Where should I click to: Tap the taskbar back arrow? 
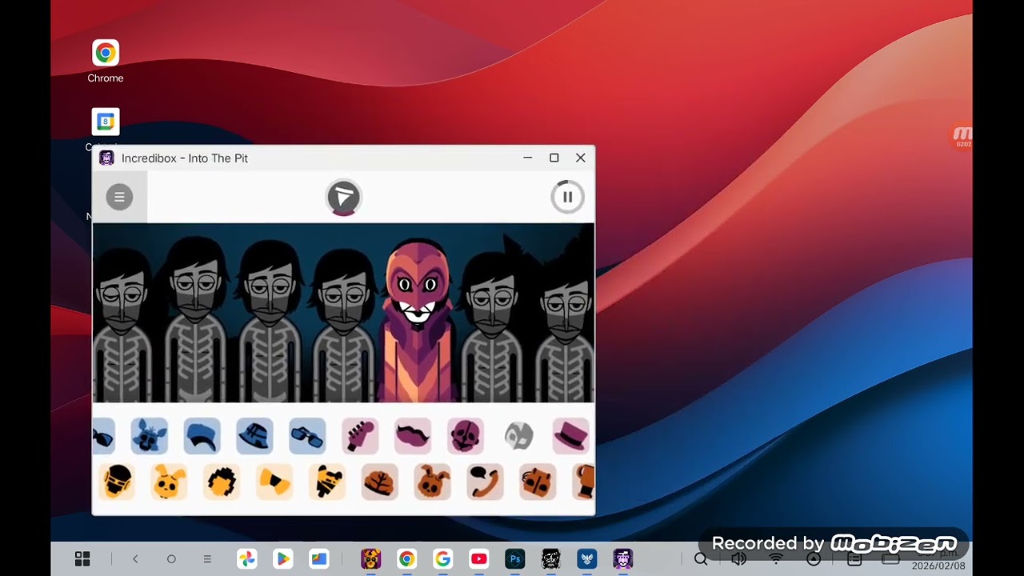click(135, 559)
